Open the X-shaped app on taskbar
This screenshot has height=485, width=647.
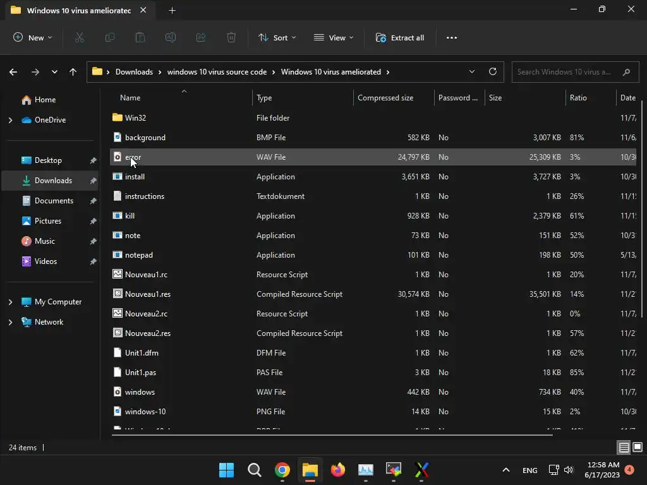(421, 470)
